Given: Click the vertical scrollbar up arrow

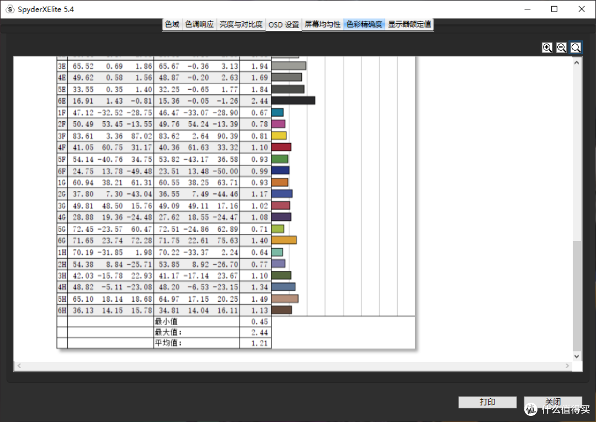Looking at the screenshot, I should (577, 63).
